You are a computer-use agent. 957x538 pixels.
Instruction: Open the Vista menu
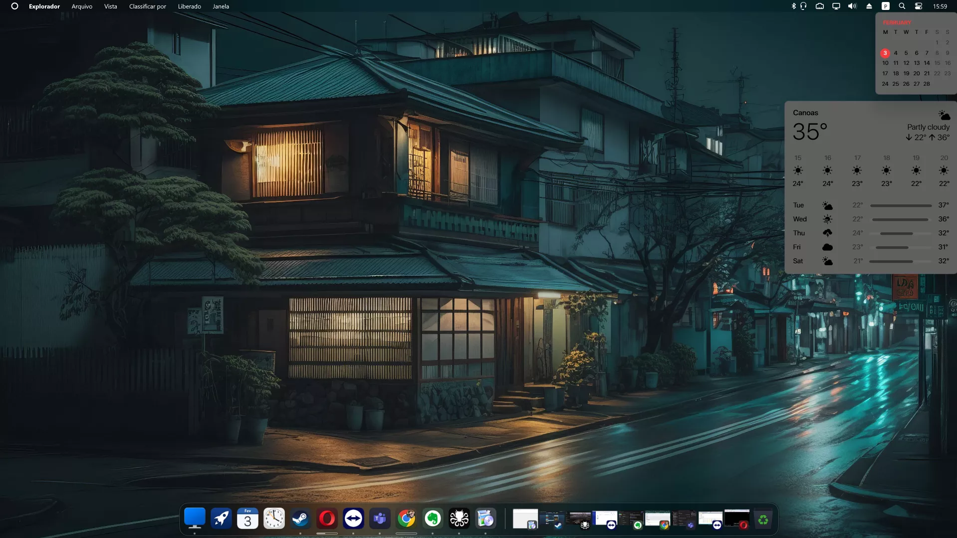pyautogui.click(x=111, y=6)
